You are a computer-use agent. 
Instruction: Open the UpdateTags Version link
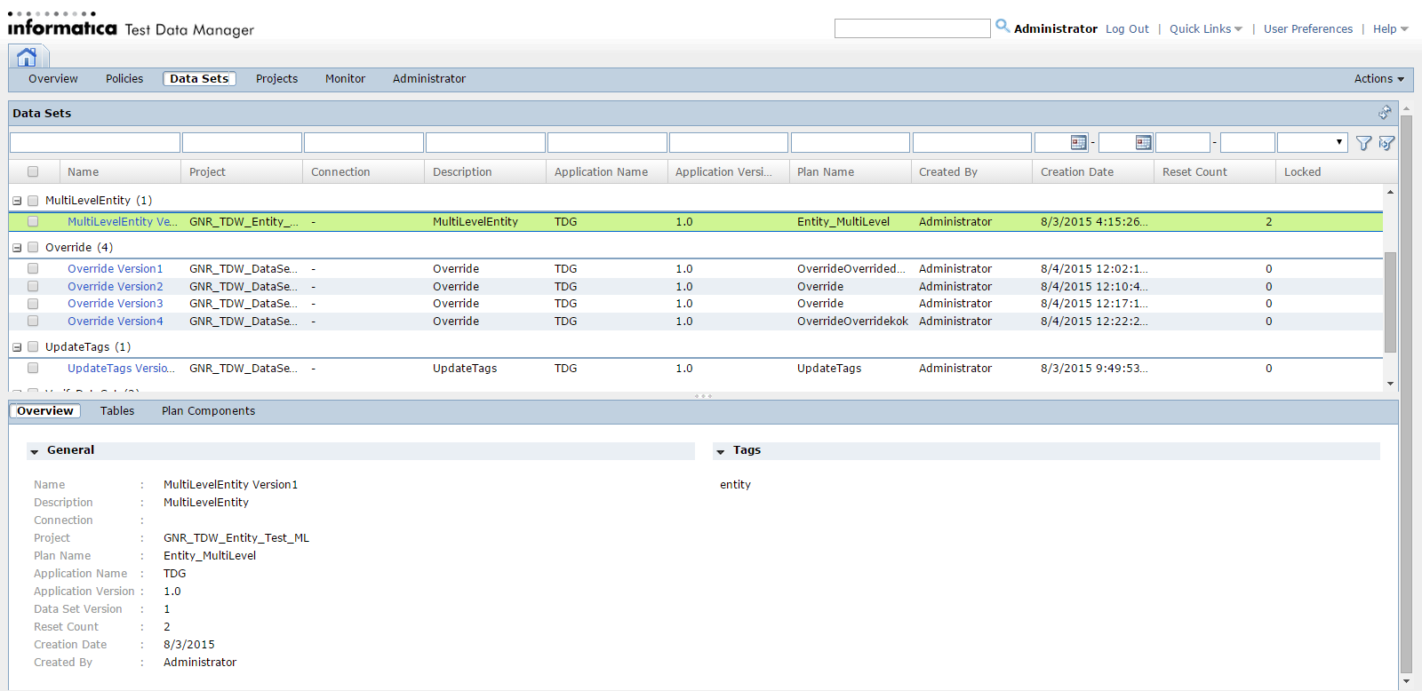(x=122, y=369)
